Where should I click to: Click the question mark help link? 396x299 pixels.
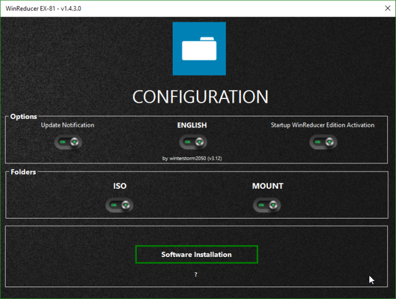pos(196,274)
